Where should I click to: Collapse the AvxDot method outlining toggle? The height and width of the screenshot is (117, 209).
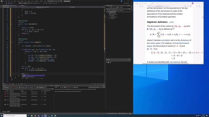(11, 42)
